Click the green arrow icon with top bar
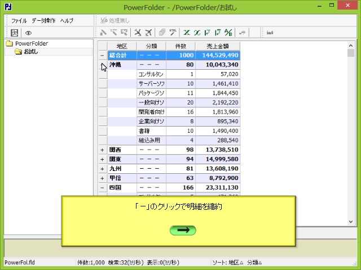Image resolution: width=361 pixels, height=270 pixels. tap(218, 33)
